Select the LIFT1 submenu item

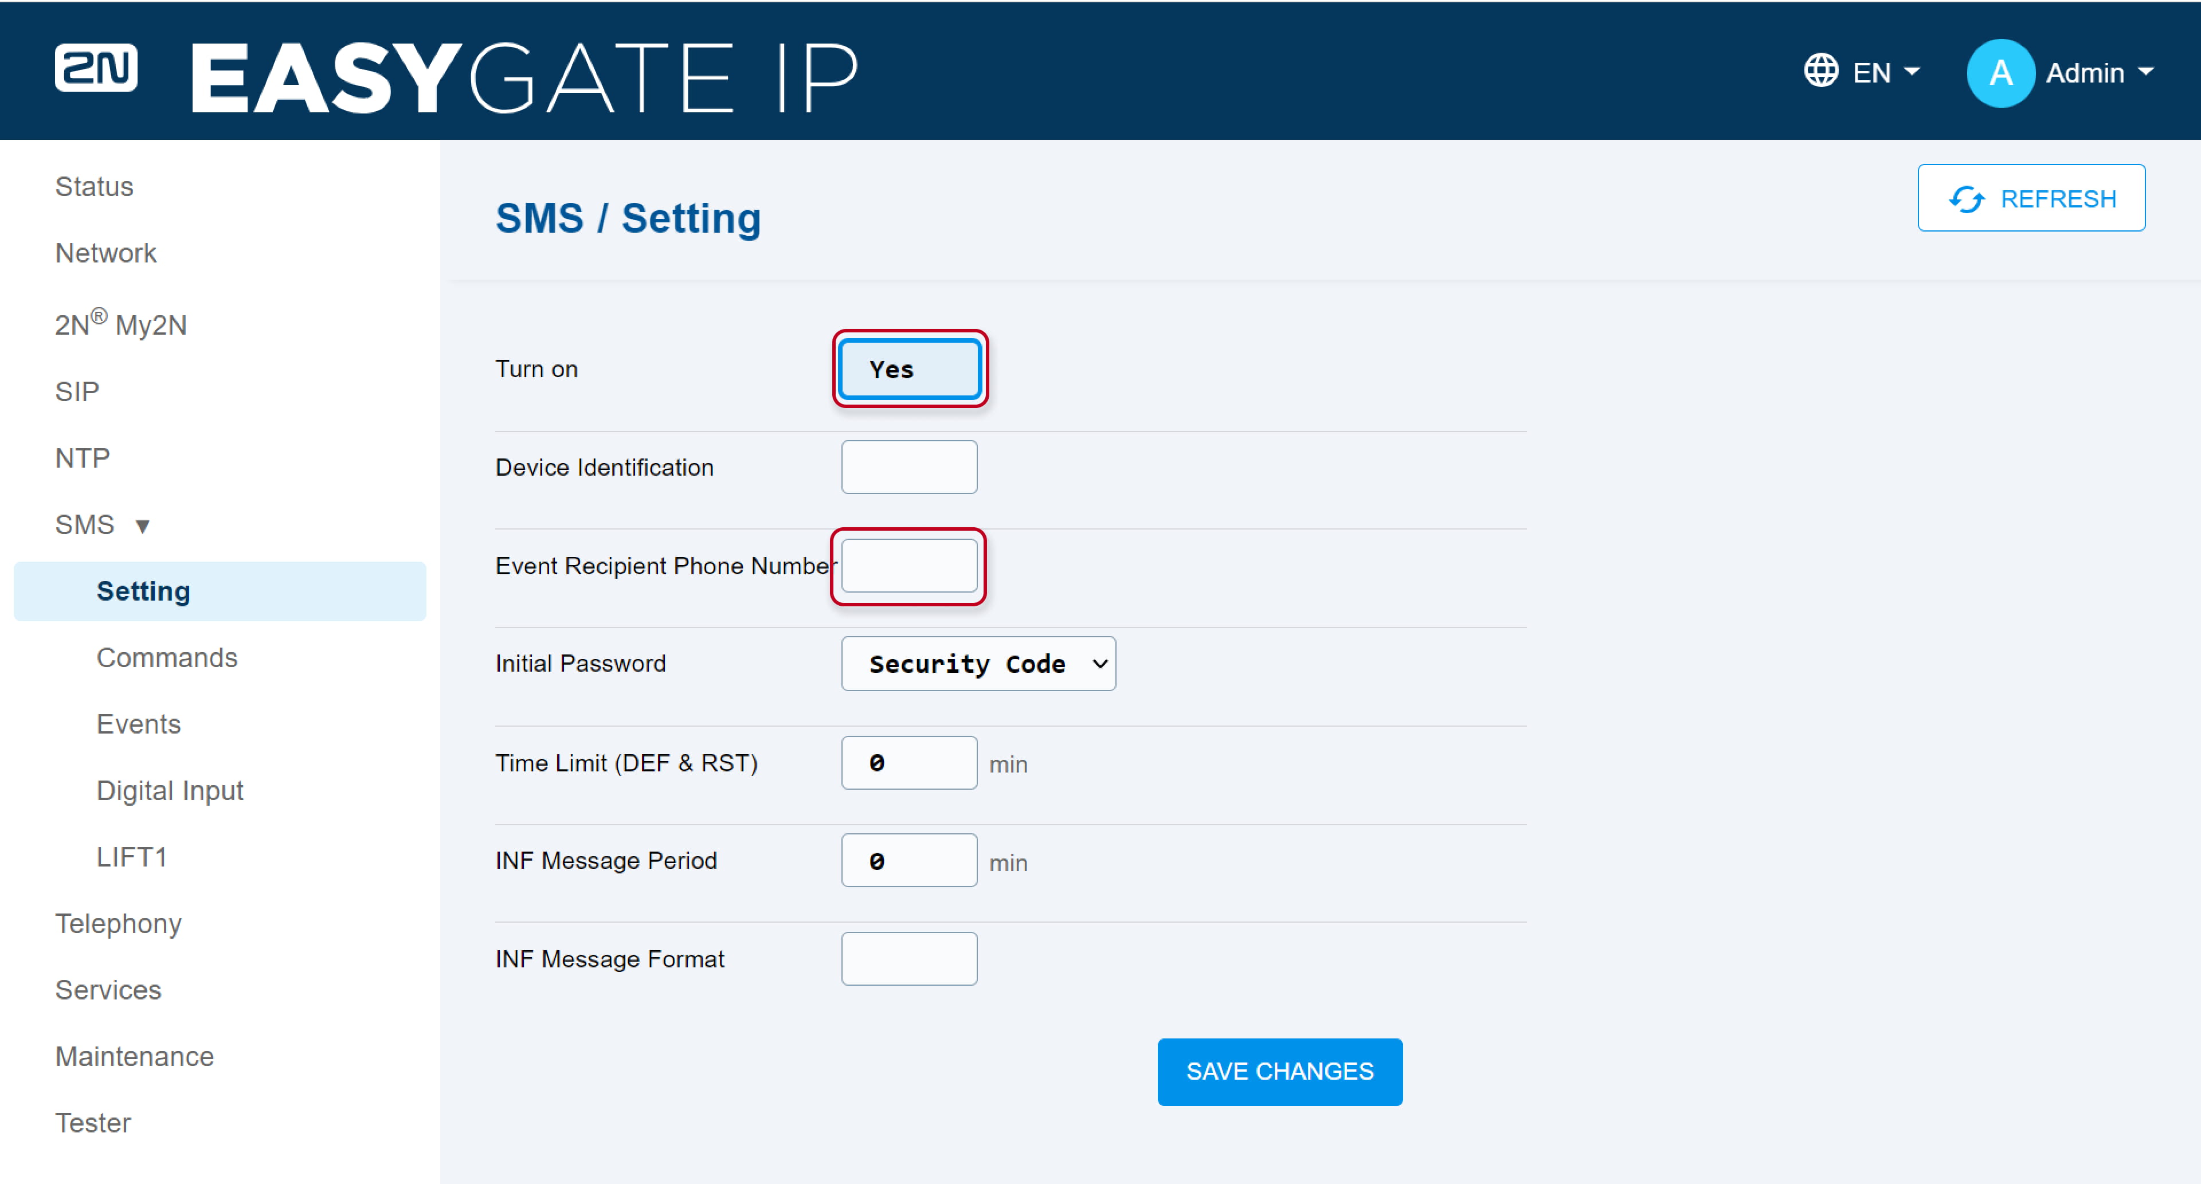132,857
